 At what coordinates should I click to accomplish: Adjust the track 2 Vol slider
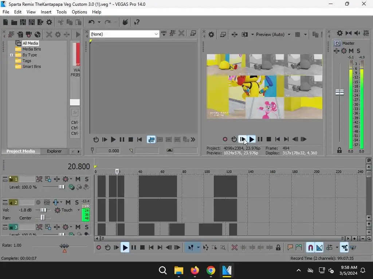pos(43,210)
